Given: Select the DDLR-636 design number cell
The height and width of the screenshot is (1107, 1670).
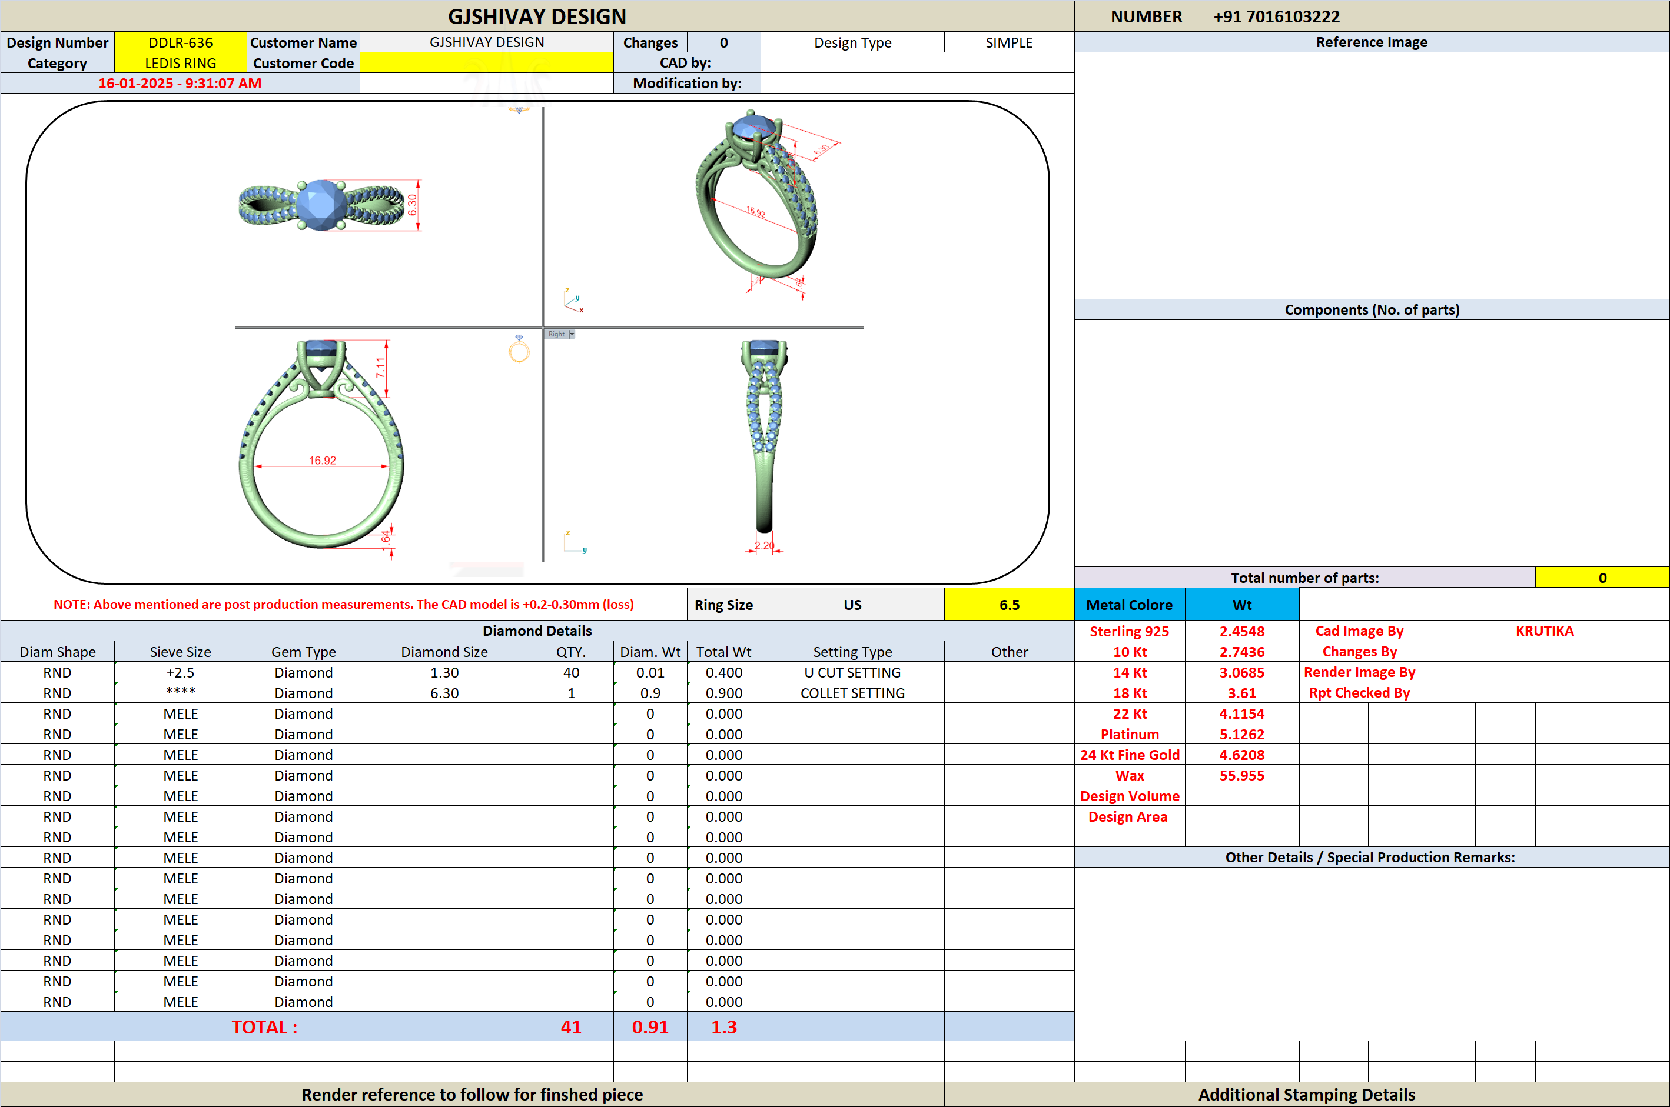Looking at the screenshot, I should click(180, 42).
